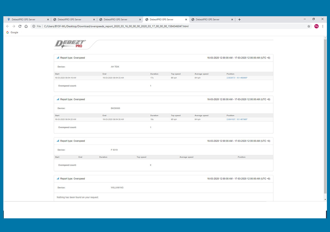Open the Ng profile avatar
The width and height of the screenshot is (330, 232).
316,26
